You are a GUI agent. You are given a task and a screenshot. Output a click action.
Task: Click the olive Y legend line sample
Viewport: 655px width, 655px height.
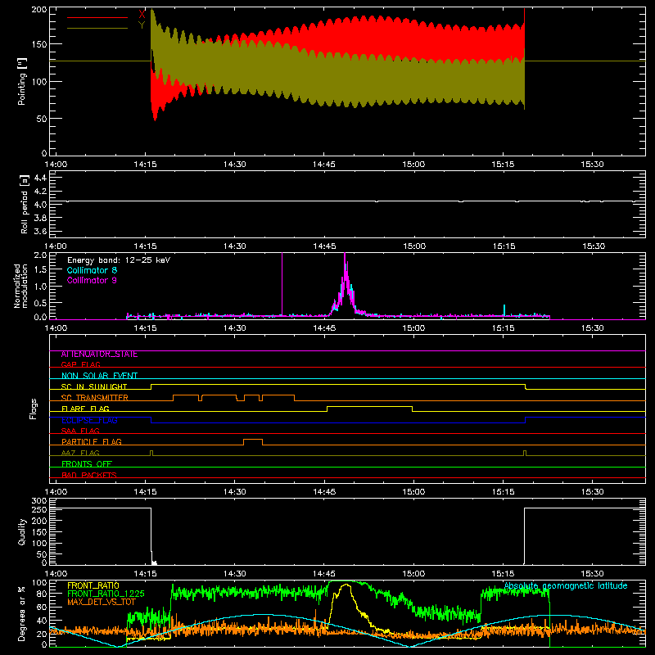point(97,29)
